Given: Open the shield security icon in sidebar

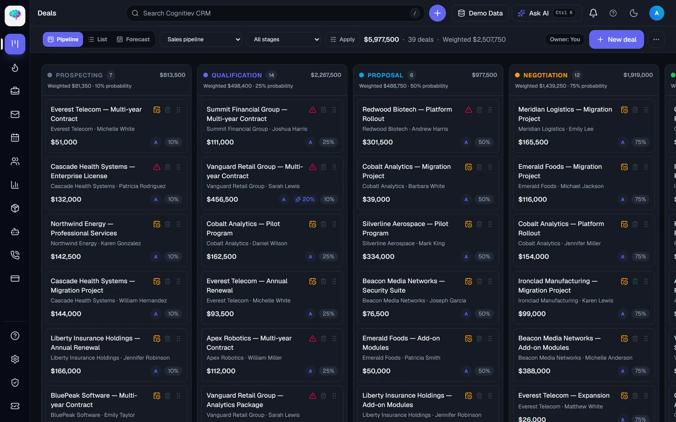Looking at the screenshot, I should [x=15, y=383].
